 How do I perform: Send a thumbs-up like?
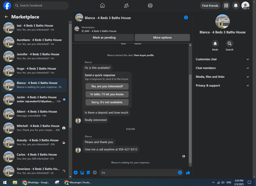click(x=188, y=173)
